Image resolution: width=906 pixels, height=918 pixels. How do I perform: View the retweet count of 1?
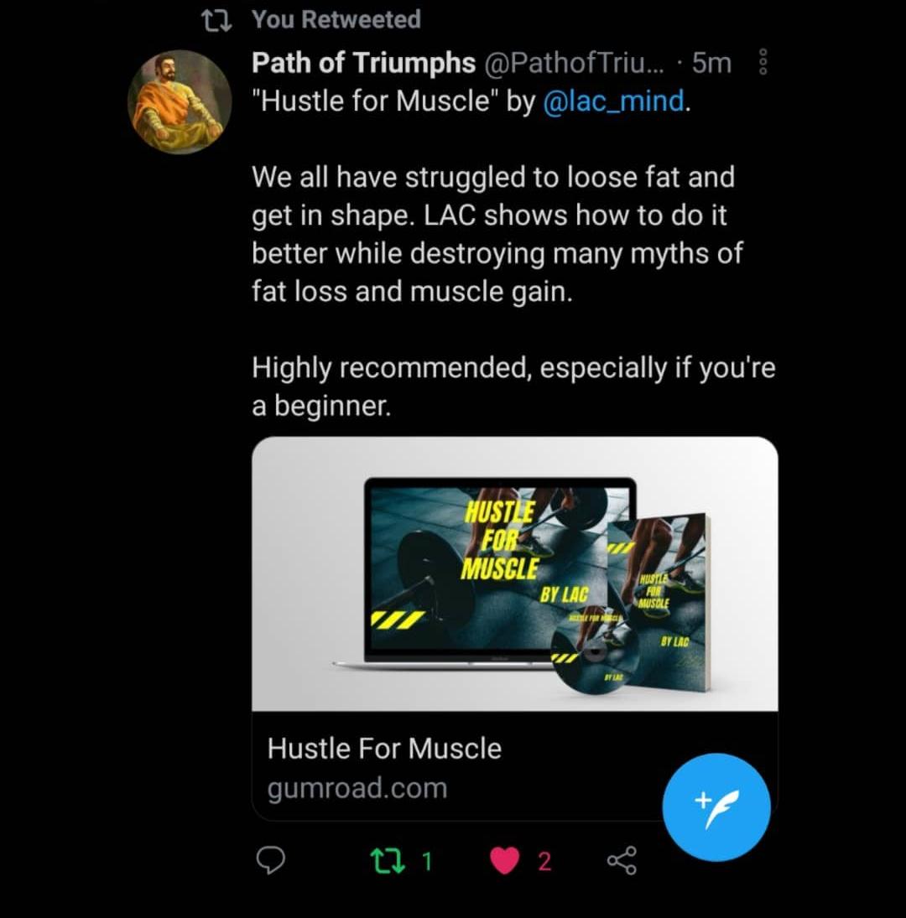[427, 861]
